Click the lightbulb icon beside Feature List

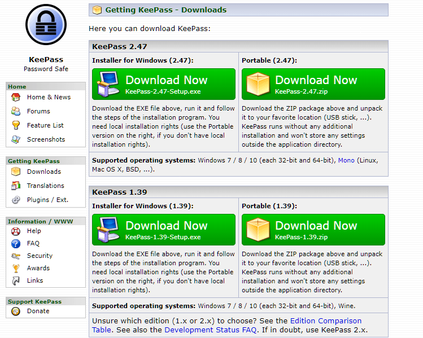tap(16, 125)
